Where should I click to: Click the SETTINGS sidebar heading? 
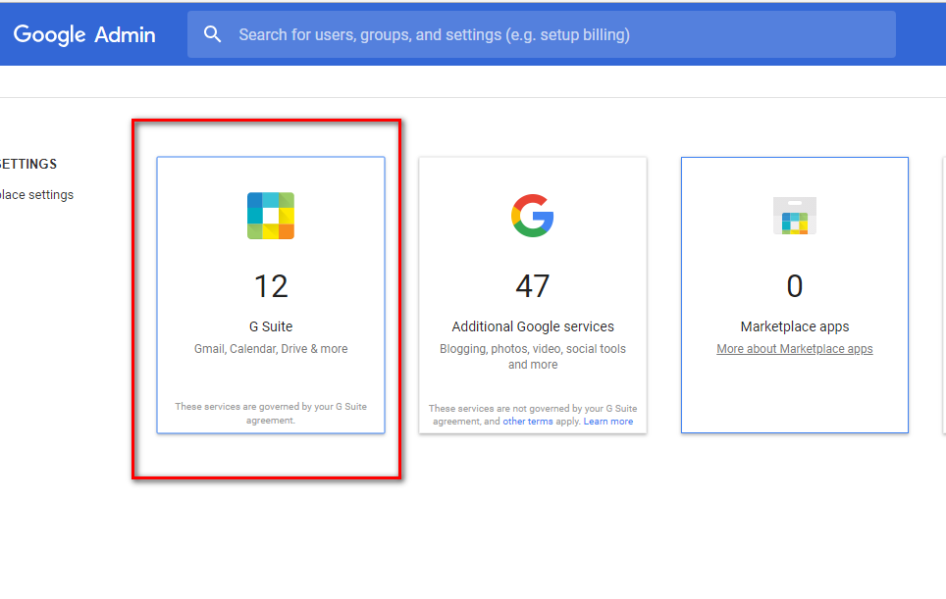[x=27, y=164]
